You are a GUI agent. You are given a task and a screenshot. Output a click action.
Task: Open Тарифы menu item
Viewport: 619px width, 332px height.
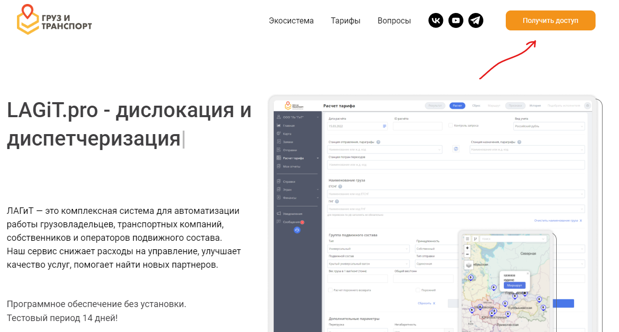click(346, 21)
